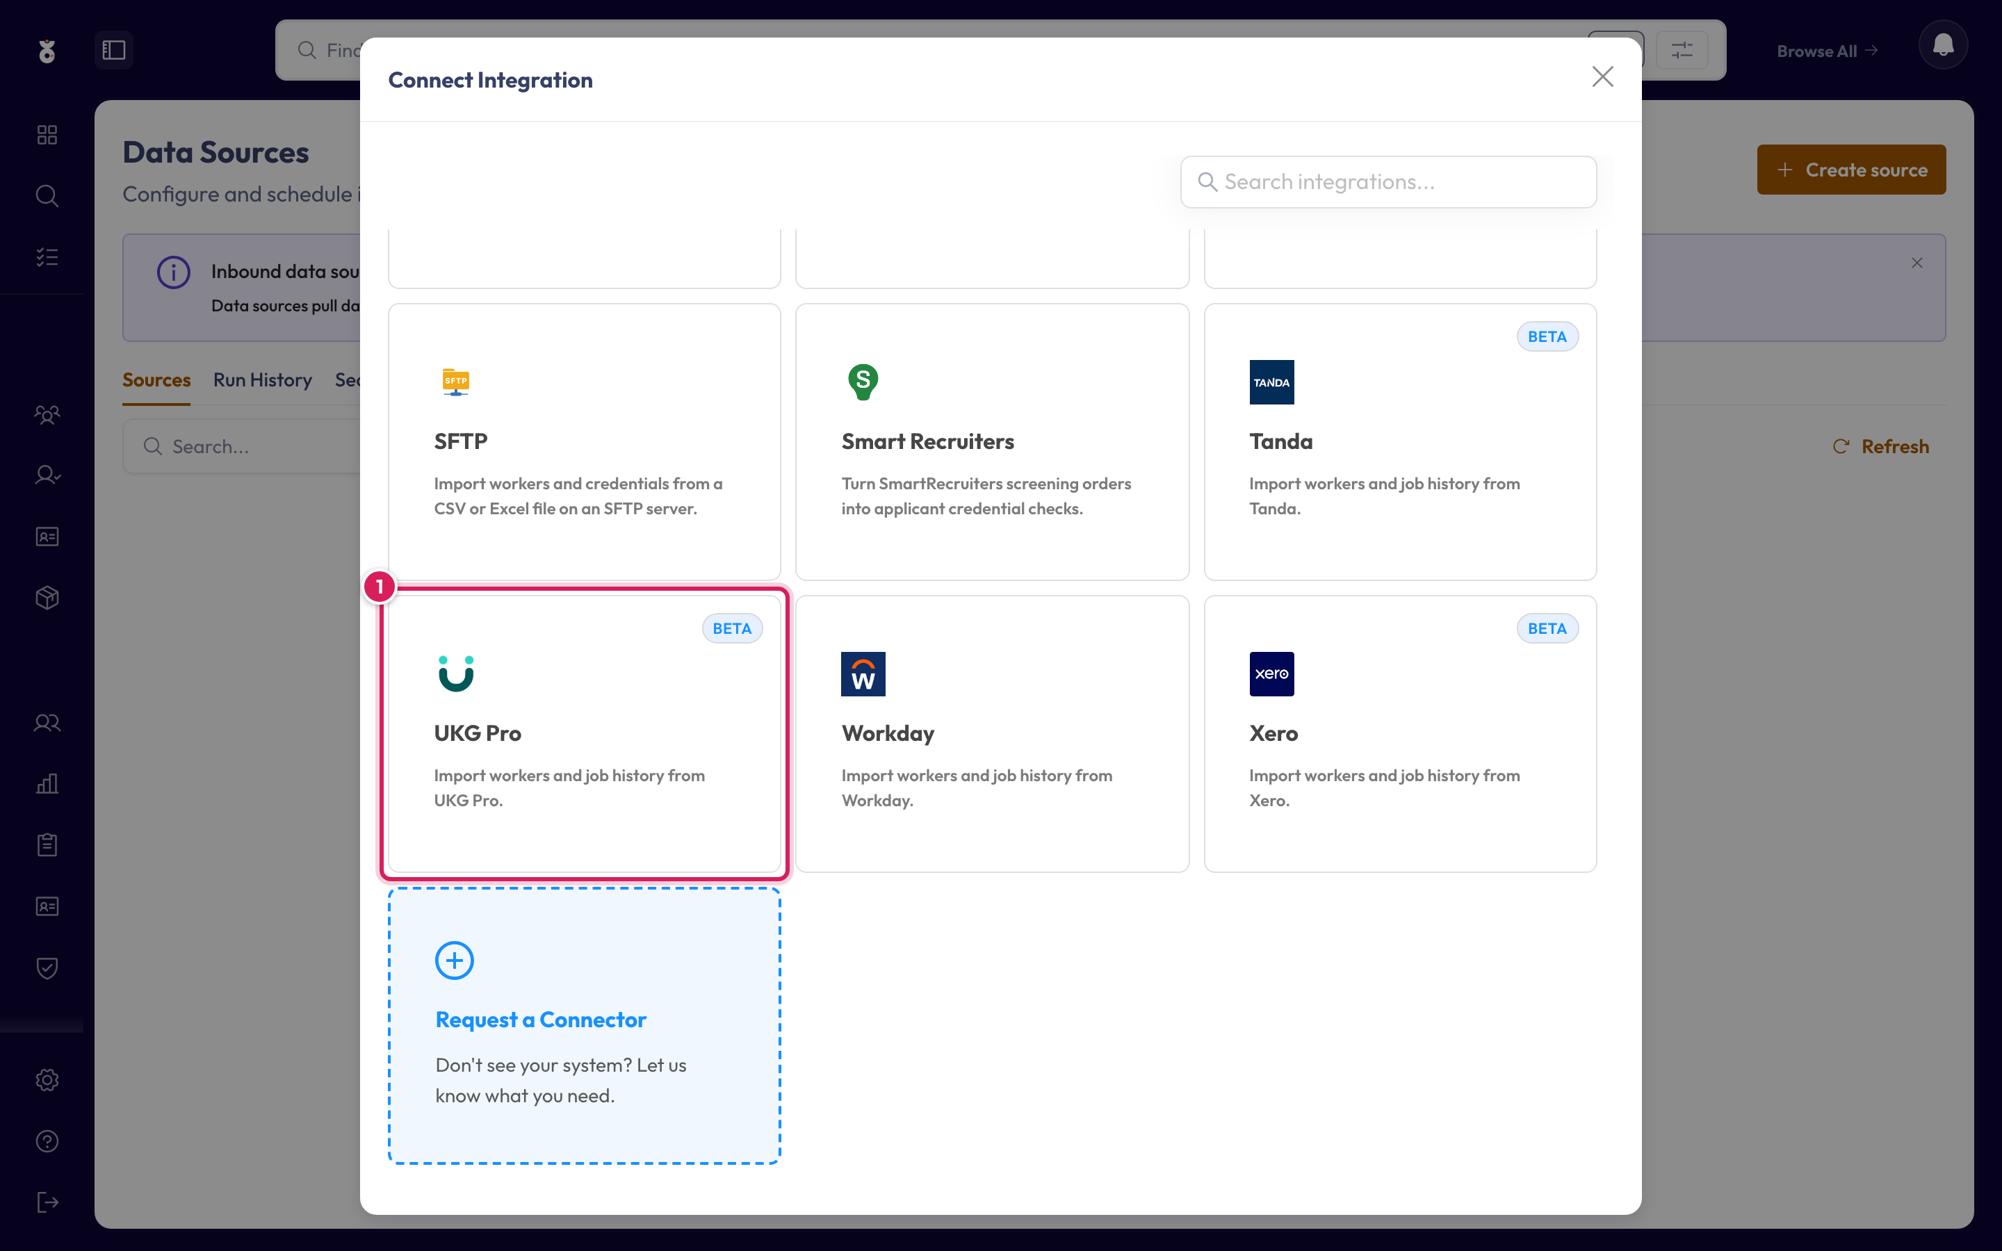This screenshot has height=1251, width=2002.
Task: Click the filter sliders icon in top bar
Action: pyautogui.click(x=1682, y=51)
